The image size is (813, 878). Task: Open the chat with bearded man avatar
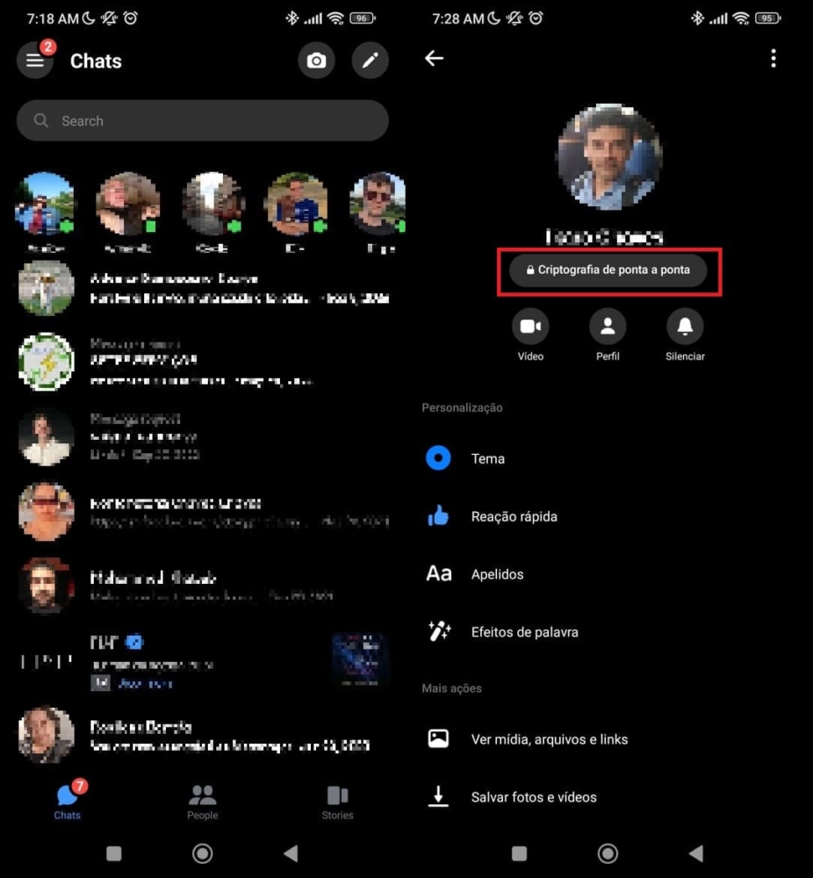click(x=202, y=586)
